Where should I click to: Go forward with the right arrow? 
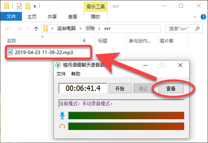[x=19, y=29]
